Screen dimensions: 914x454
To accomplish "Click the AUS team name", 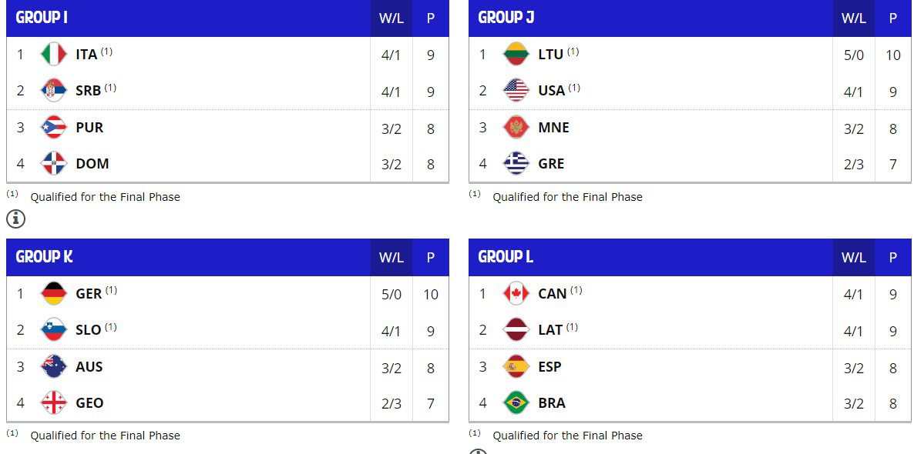I will coord(89,367).
